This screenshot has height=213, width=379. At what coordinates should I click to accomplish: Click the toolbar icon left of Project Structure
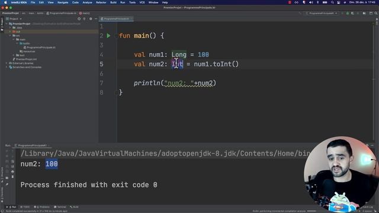[x=364, y=13]
